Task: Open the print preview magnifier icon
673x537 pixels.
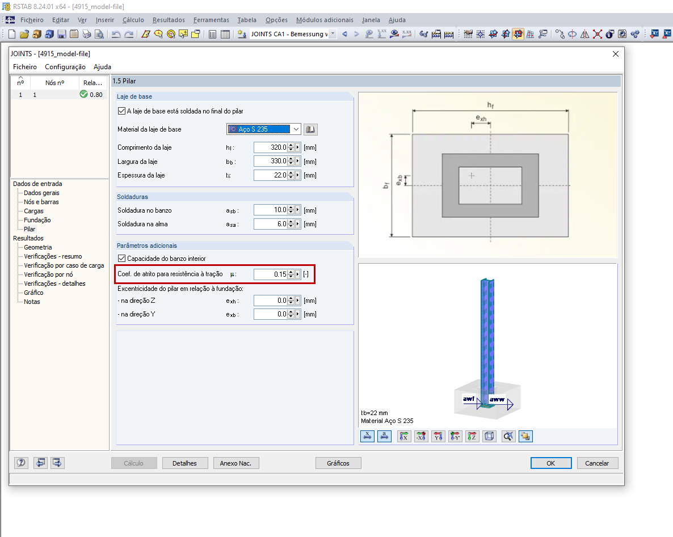Action: click(99, 35)
